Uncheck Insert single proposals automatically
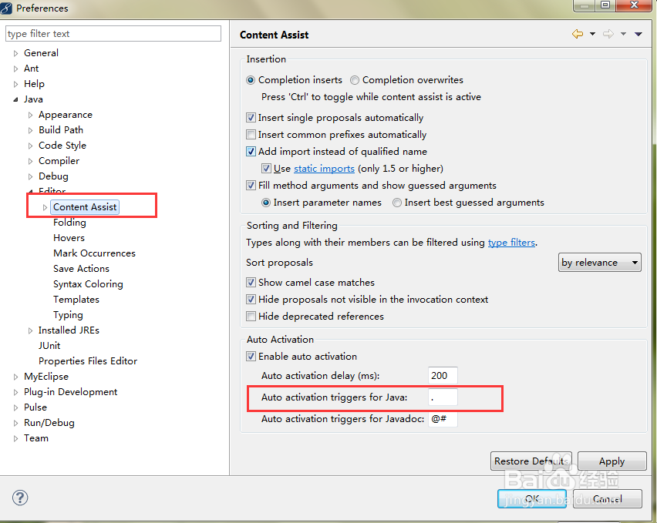This screenshot has height=523, width=657. (251, 118)
